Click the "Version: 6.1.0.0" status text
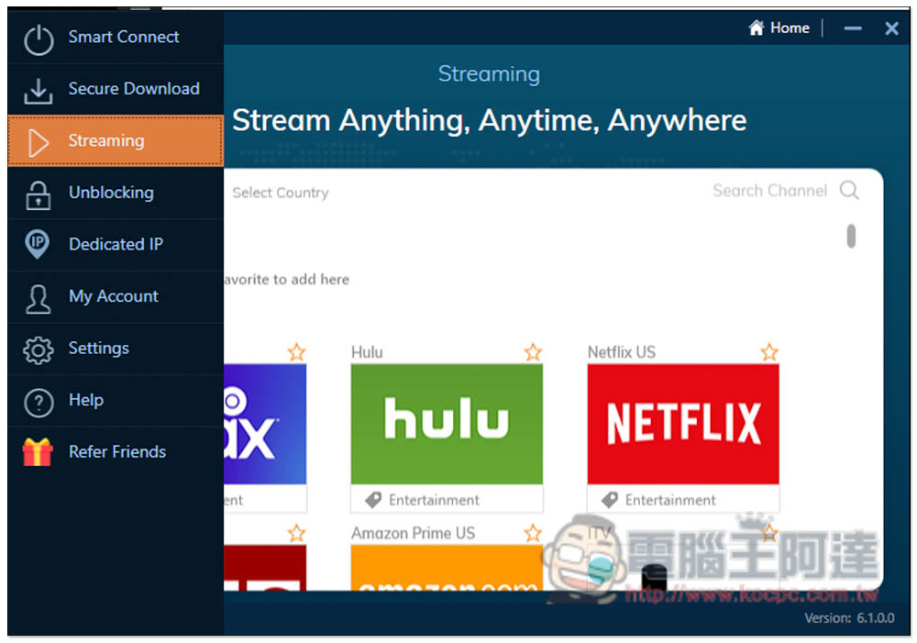Screen dimensions: 917x643 coord(849,618)
